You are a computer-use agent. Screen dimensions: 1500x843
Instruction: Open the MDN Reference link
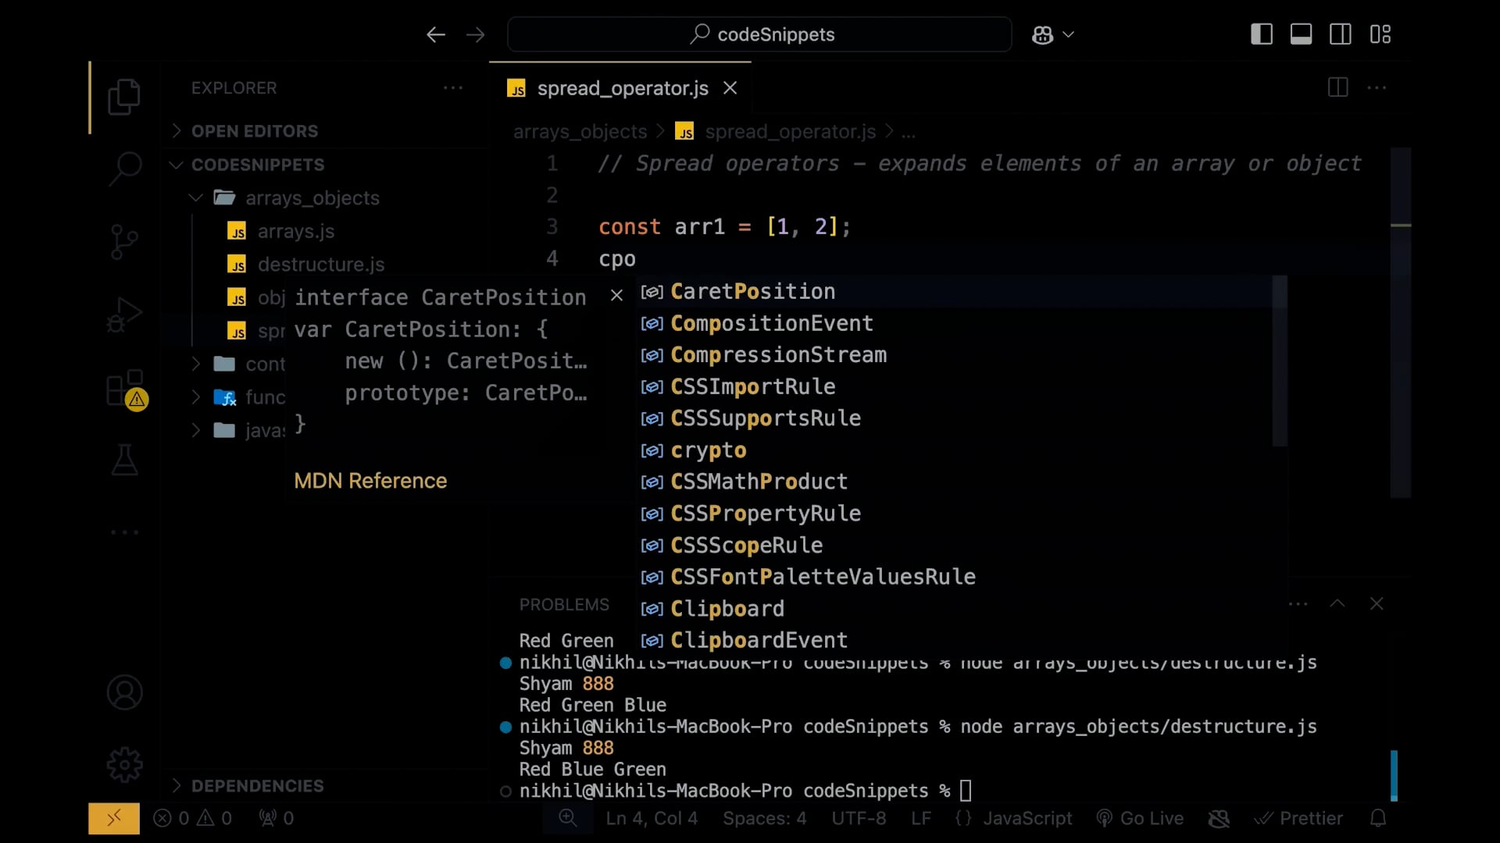pyautogui.click(x=370, y=481)
